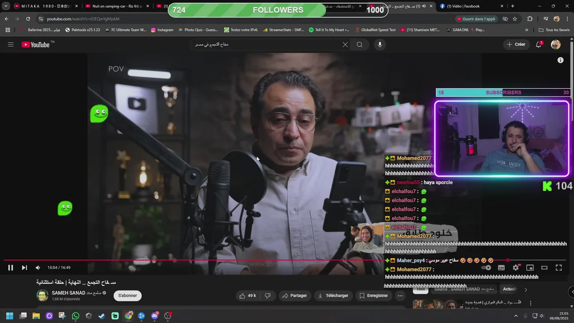This screenshot has width=574, height=323.
Task: Toggle subtitles in the video player
Action: (501, 268)
